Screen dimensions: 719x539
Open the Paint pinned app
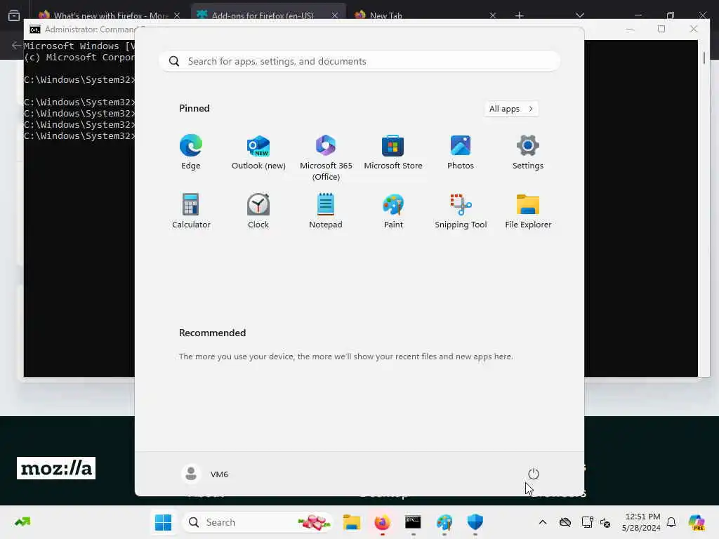(x=393, y=211)
